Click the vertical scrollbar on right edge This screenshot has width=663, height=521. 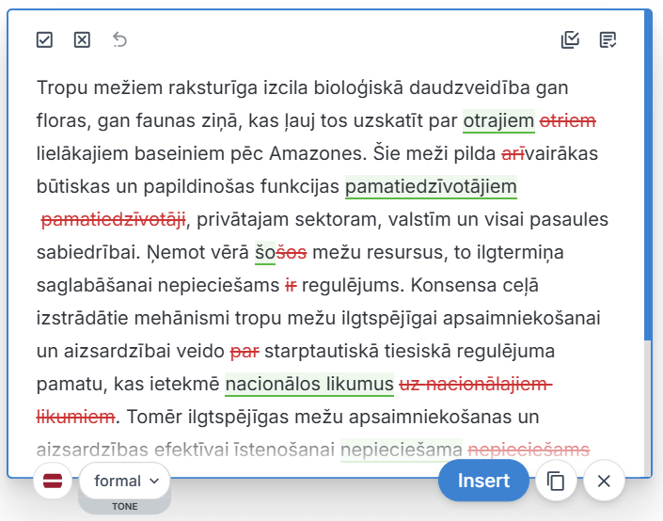(647, 188)
